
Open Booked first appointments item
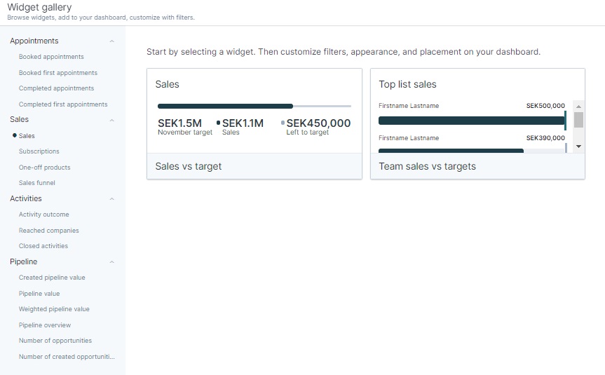point(58,73)
